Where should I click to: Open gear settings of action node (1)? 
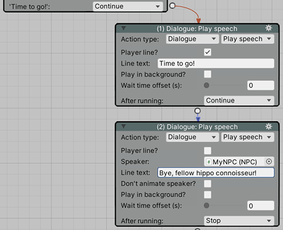(x=268, y=28)
